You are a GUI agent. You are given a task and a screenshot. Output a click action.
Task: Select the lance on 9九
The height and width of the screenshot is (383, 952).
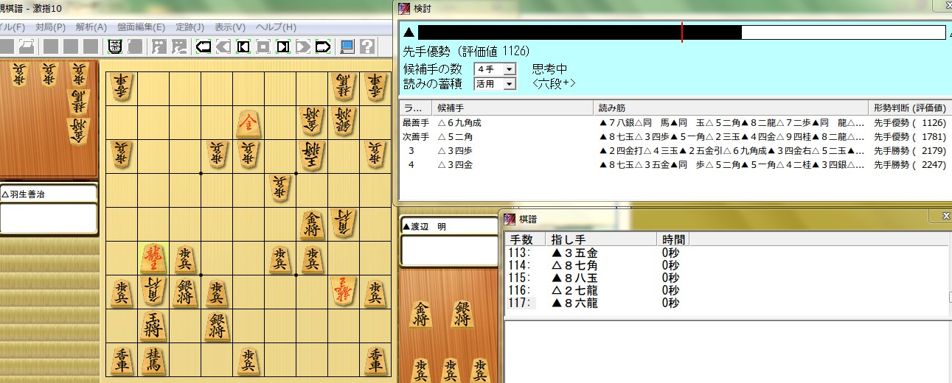click(122, 360)
